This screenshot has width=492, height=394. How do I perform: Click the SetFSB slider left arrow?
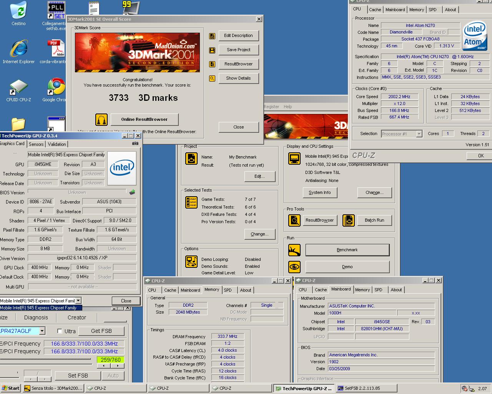click(104, 366)
